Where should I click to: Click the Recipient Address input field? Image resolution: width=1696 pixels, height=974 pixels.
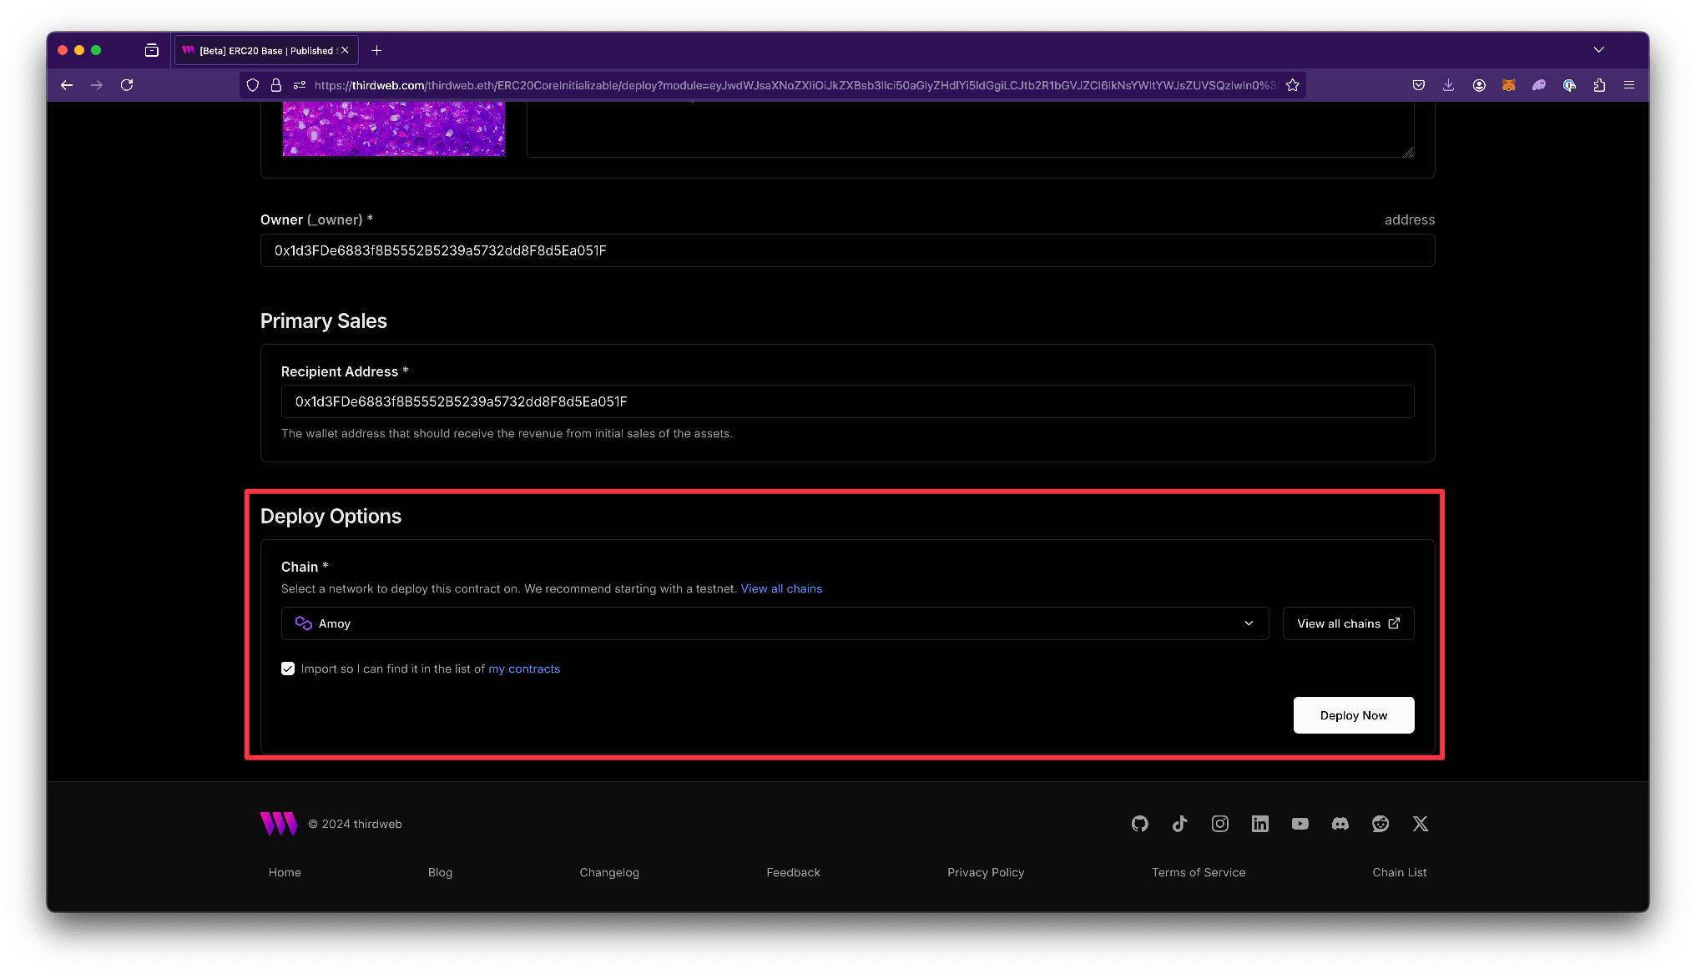(847, 402)
